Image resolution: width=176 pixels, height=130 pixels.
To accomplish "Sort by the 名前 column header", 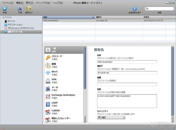I will [69, 17].
